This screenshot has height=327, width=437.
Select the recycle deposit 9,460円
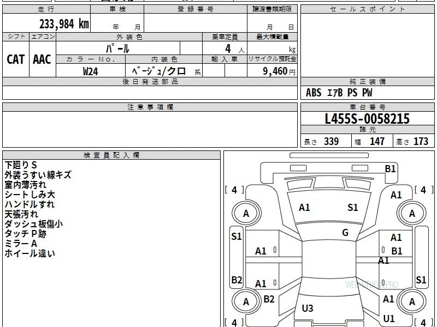pos(279,71)
